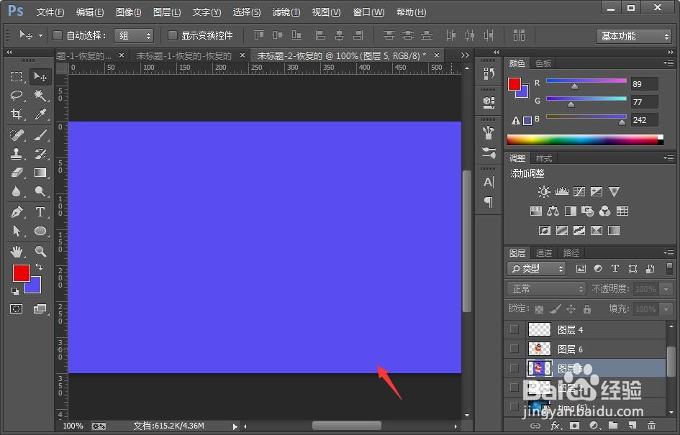This screenshot has height=435, width=680.
Task: Switch to the 通道 tab
Action: 544,253
